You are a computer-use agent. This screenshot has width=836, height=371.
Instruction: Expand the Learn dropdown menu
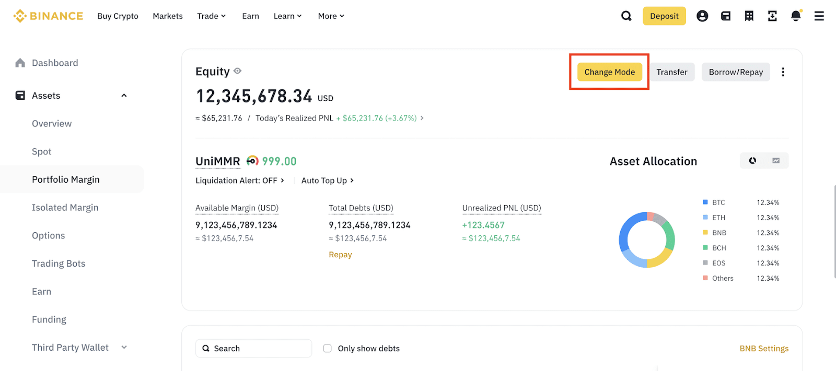coord(287,16)
